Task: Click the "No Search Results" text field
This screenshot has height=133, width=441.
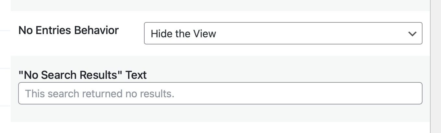Action: [x=220, y=93]
